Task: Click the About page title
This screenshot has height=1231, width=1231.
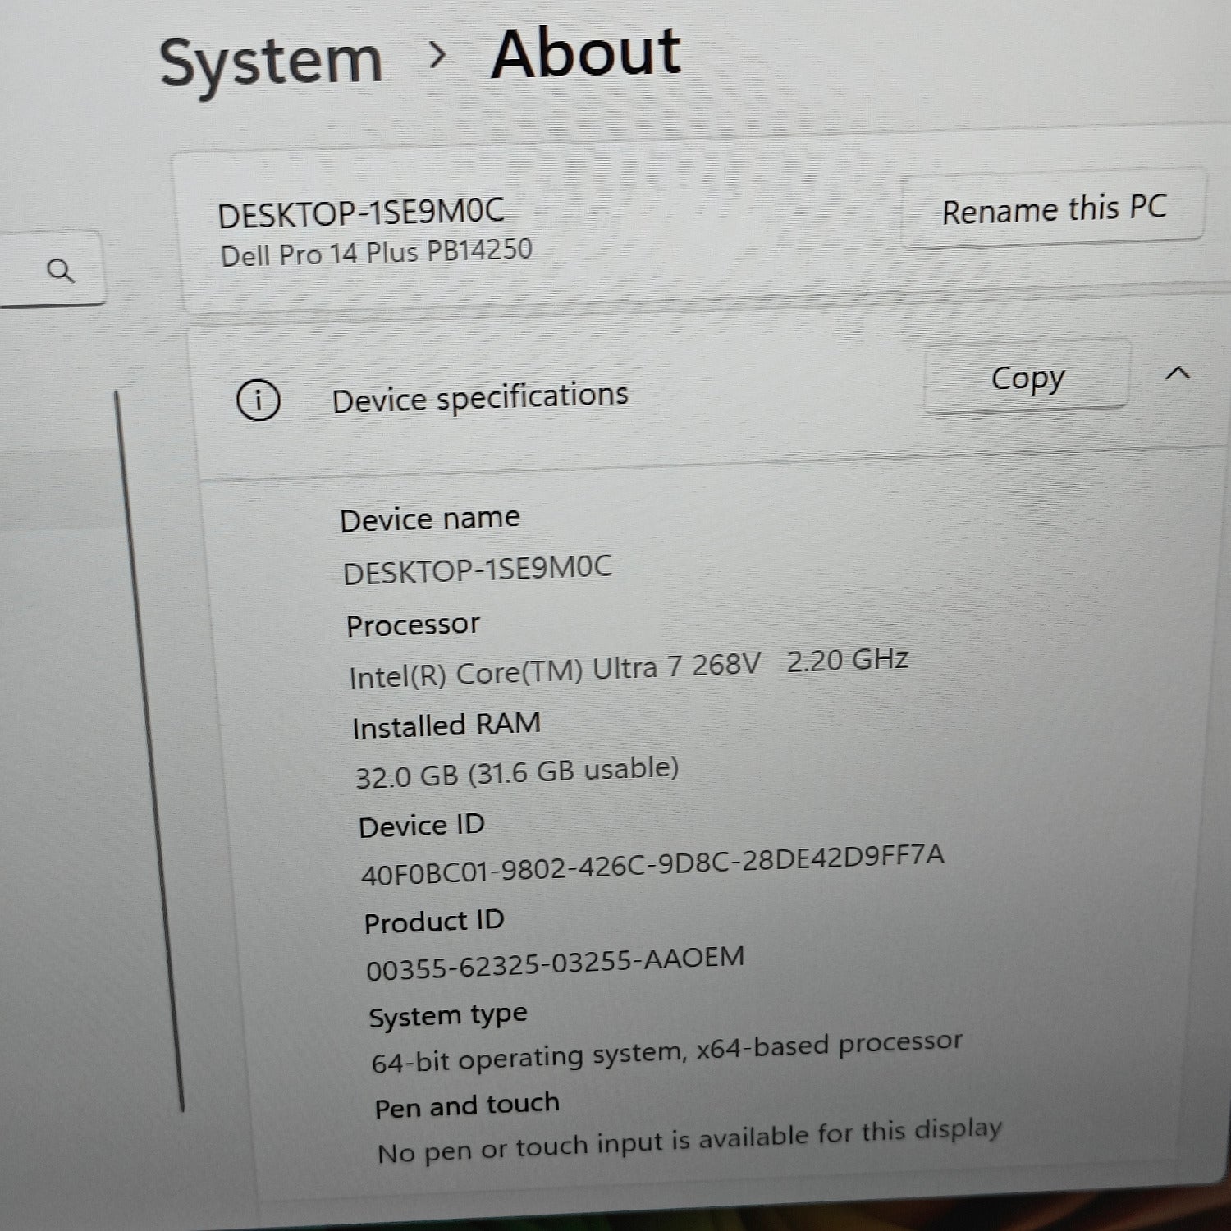Action: (x=586, y=53)
